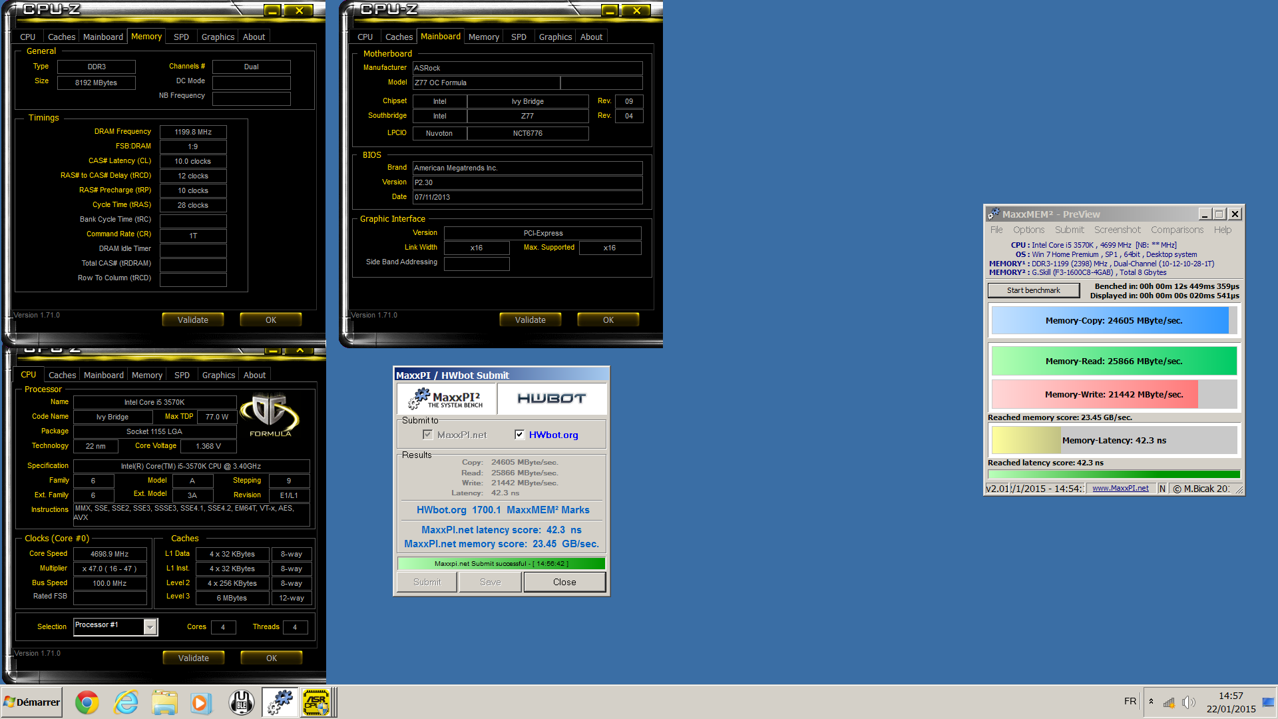
Task: Click OK in CPU-Z Memory window
Action: point(271,320)
